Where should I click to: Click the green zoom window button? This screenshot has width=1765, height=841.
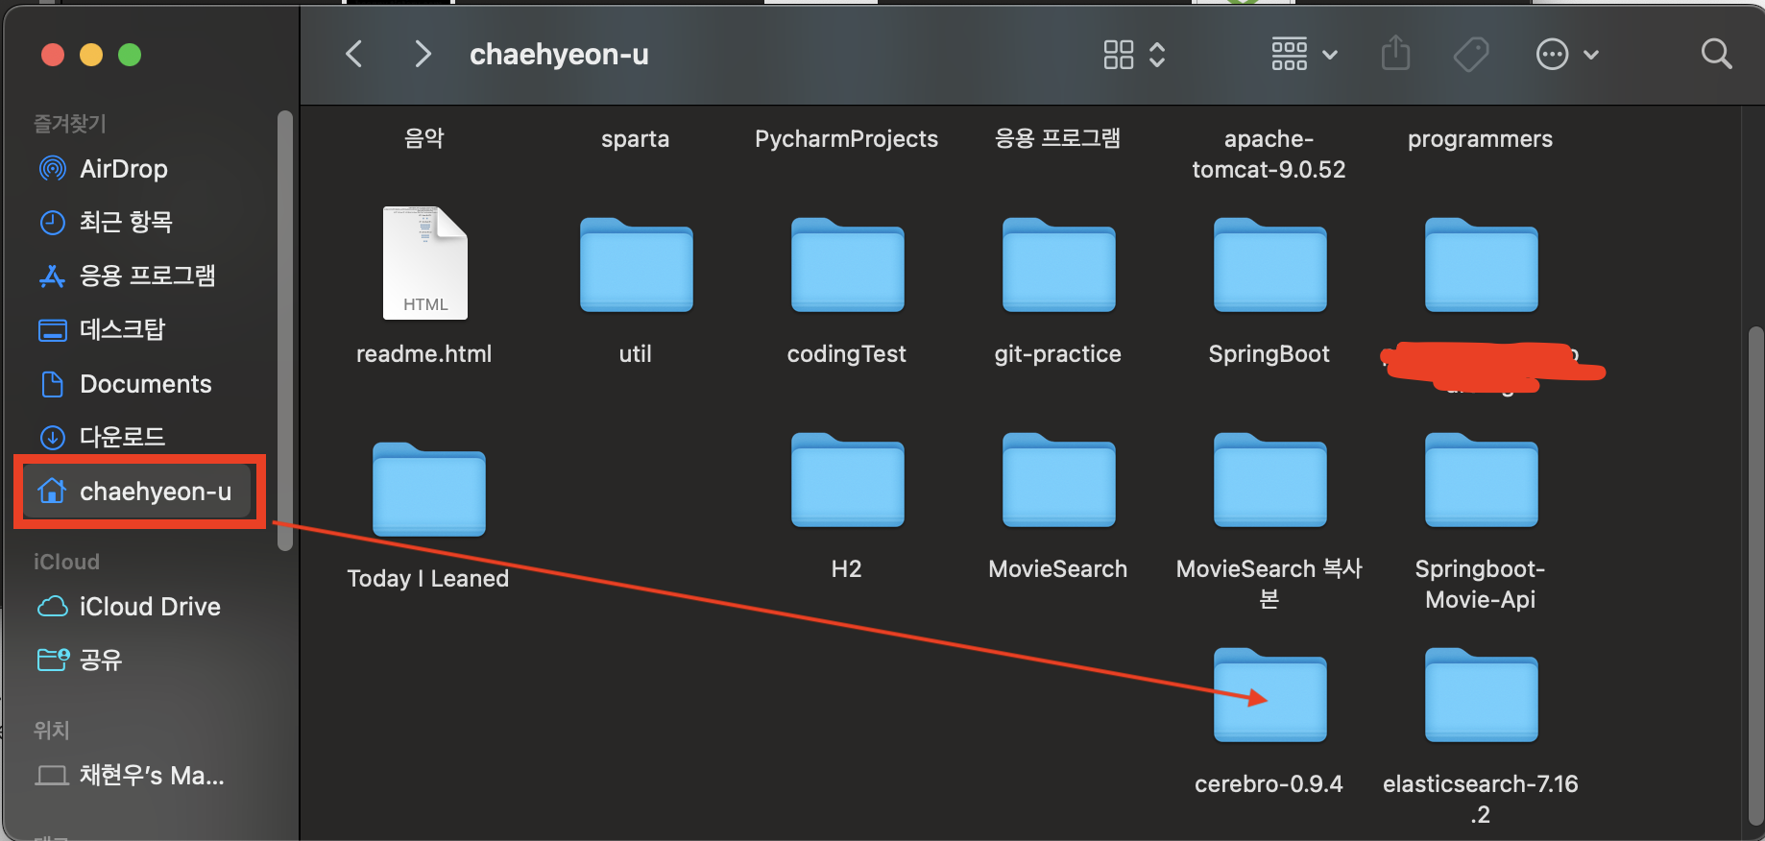[x=130, y=55]
